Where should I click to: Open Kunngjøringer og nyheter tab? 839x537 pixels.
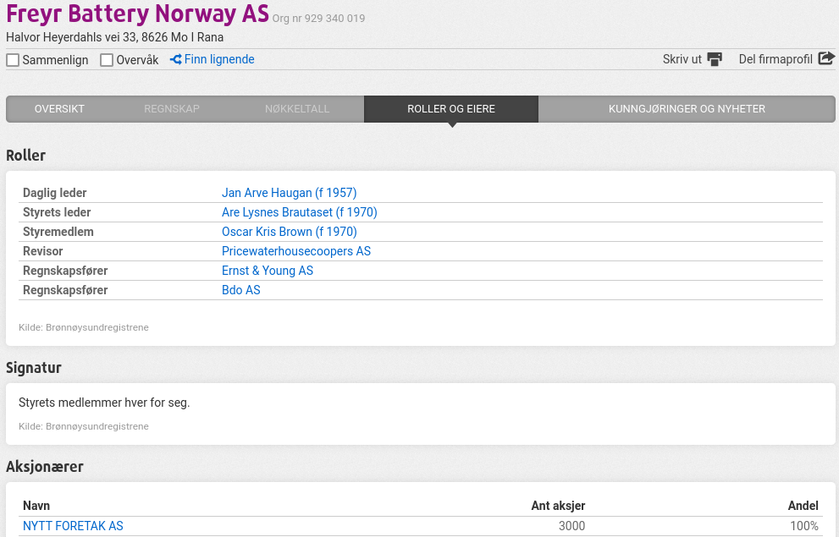[x=687, y=109]
